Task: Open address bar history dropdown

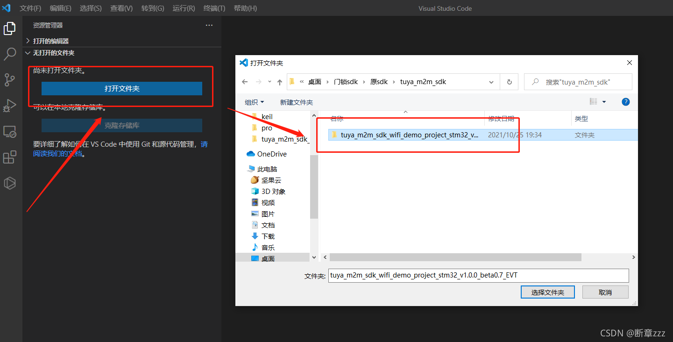Action: point(491,82)
